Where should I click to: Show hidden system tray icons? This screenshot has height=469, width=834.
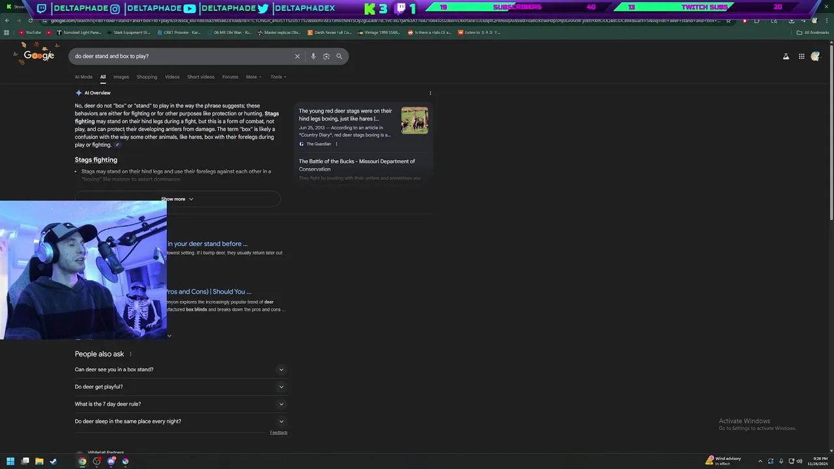coord(760,461)
